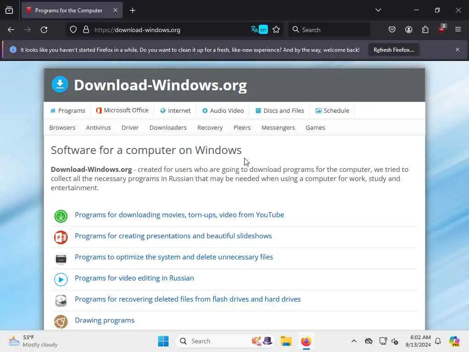The image size is (469, 352).
Task: Show site security padlock info
Action: [86, 30]
